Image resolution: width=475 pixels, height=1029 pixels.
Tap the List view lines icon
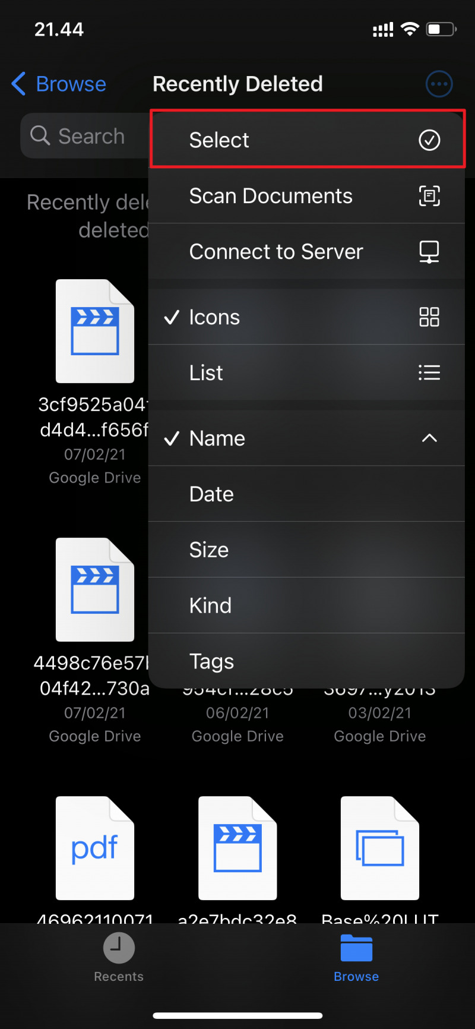(x=429, y=373)
